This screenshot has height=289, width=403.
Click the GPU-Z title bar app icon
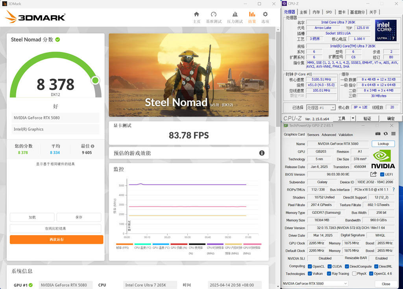(x=286, y=125)
